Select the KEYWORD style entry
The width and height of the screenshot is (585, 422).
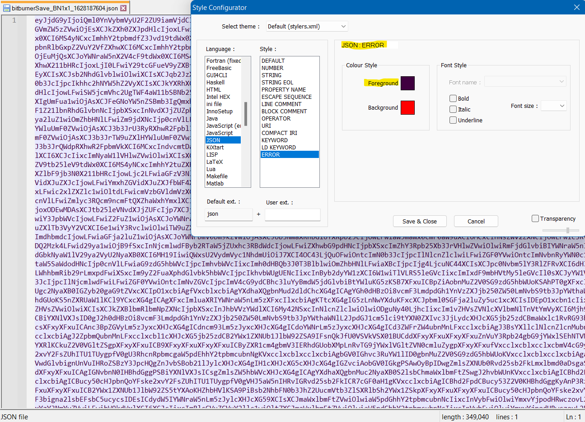[x=275, y=140]
